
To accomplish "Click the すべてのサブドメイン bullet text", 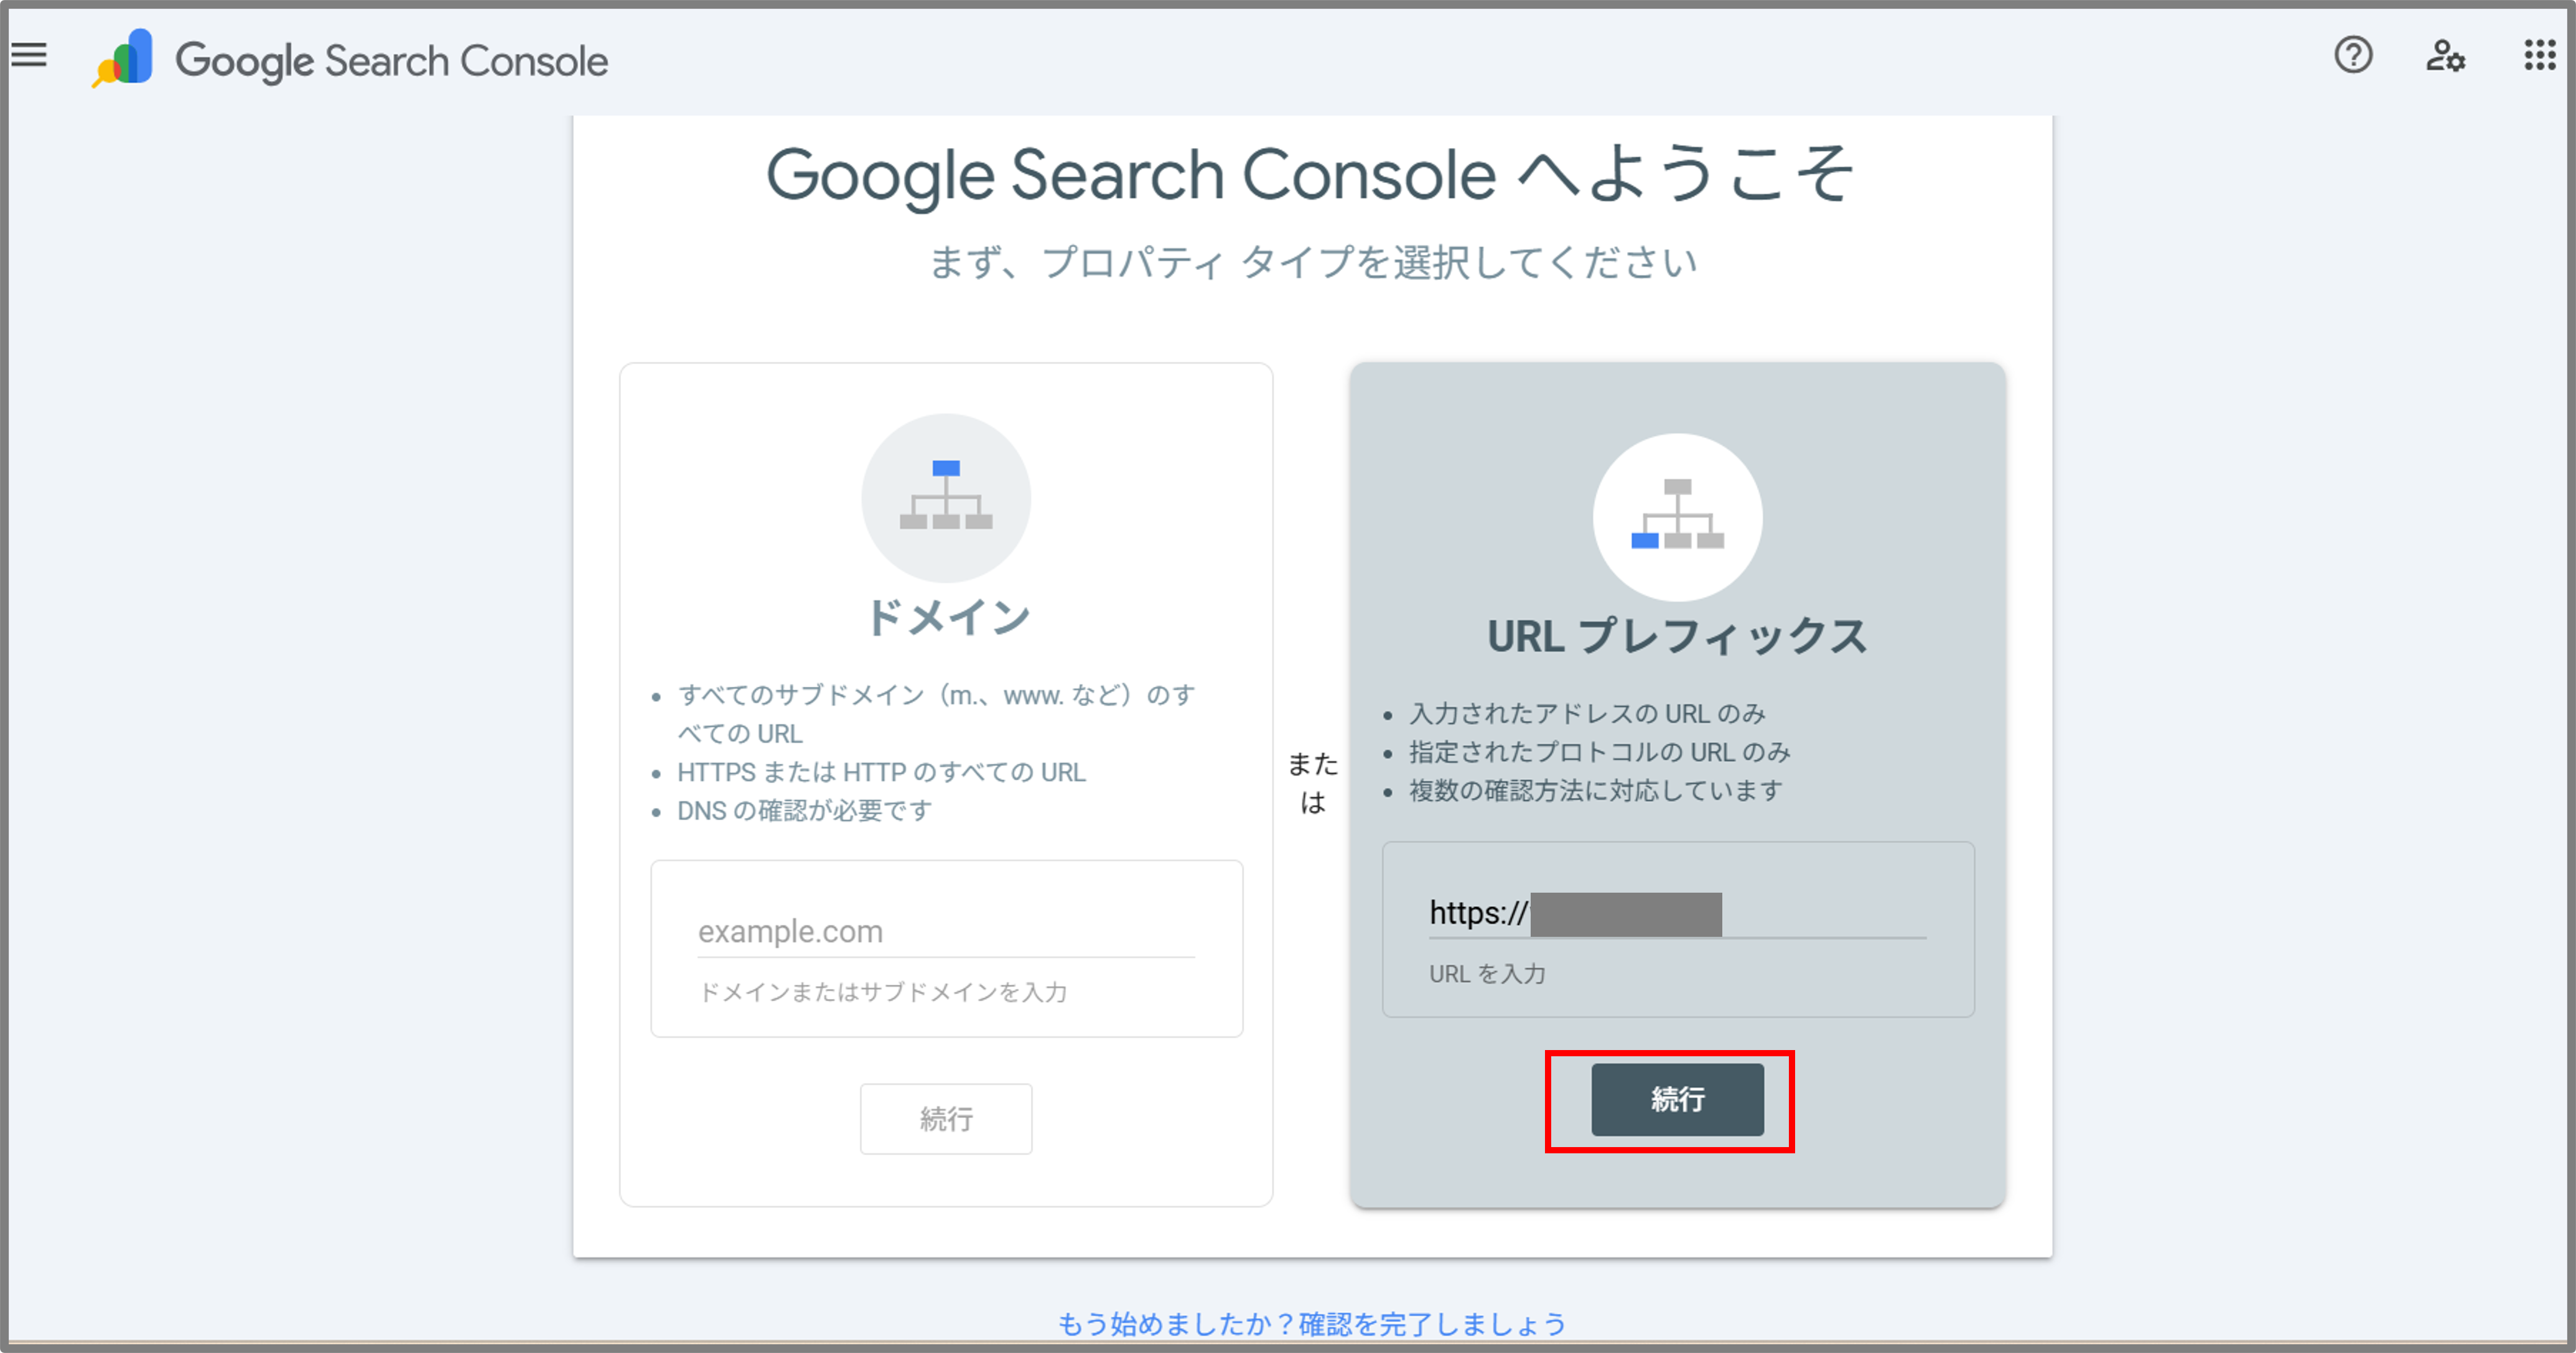I will tap(936, 713).
